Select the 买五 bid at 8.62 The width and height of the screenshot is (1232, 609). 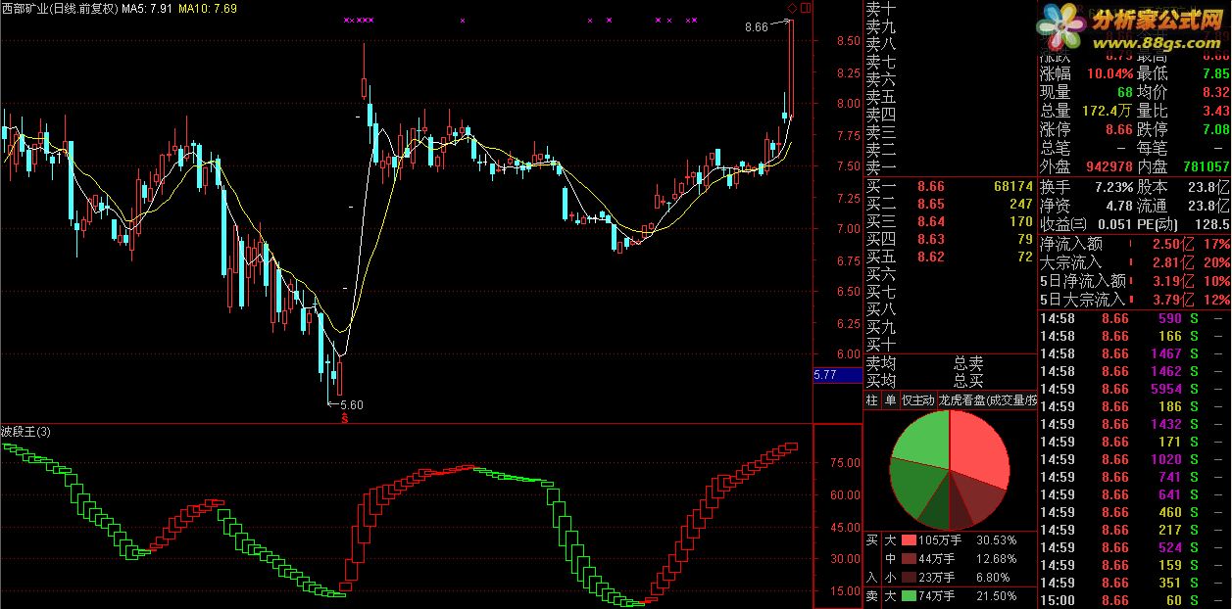pos(950,257)
